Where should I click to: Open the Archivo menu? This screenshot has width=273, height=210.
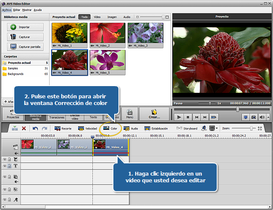6,9
